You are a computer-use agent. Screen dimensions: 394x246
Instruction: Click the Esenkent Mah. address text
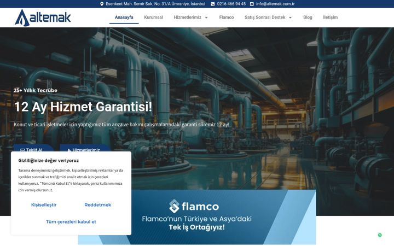click(x=155, y=4)
